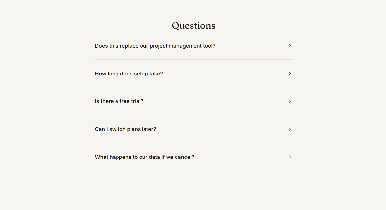This screenshot has height=210, width=386.
Task: Toggle the middle FAQ item's right arrow
Action: (290, 101)
